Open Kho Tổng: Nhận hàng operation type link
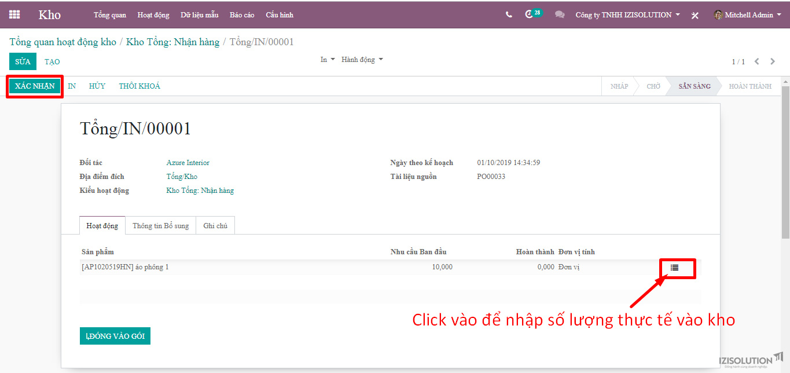The width and height of the screenshot is (790, 373). pos(200,191)
